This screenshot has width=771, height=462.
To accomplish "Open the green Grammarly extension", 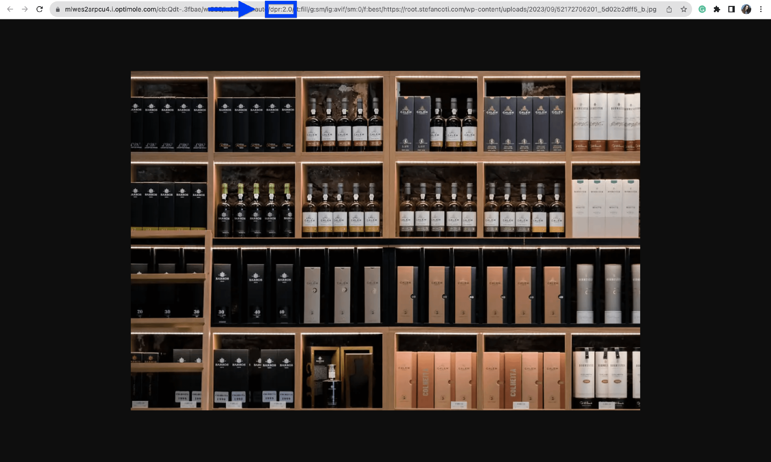I will 702,9.
